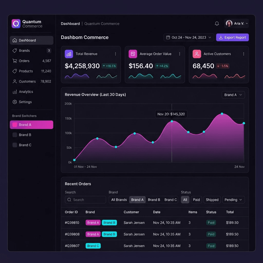Click Dashboard breadcrumb in header
Image resolution: width=263 pixels, height=263 pixels.
[70, 24]
